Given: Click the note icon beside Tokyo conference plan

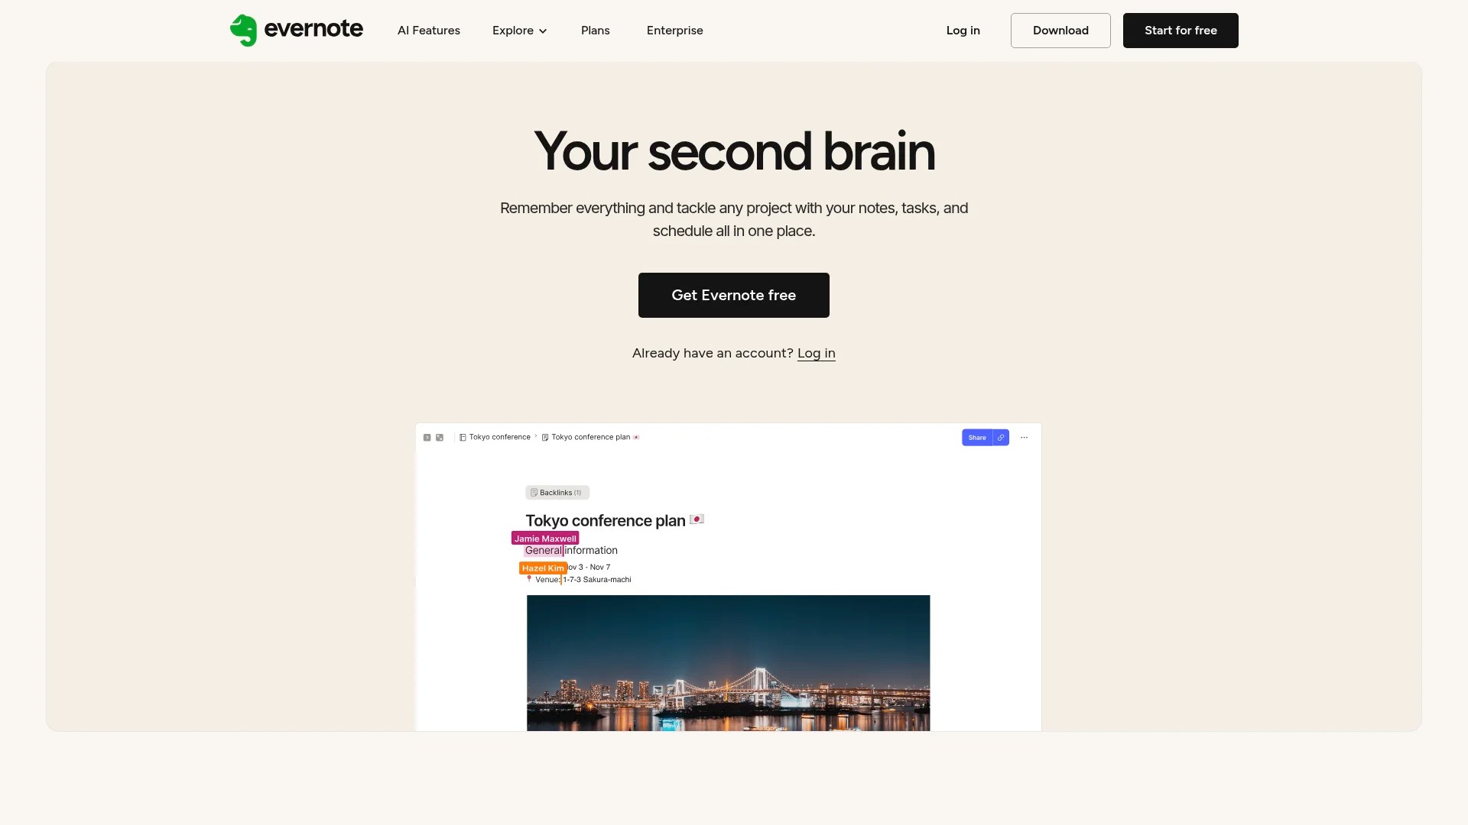Looking at the screenshot, I should pyautogui.click(x=544, y=437).
